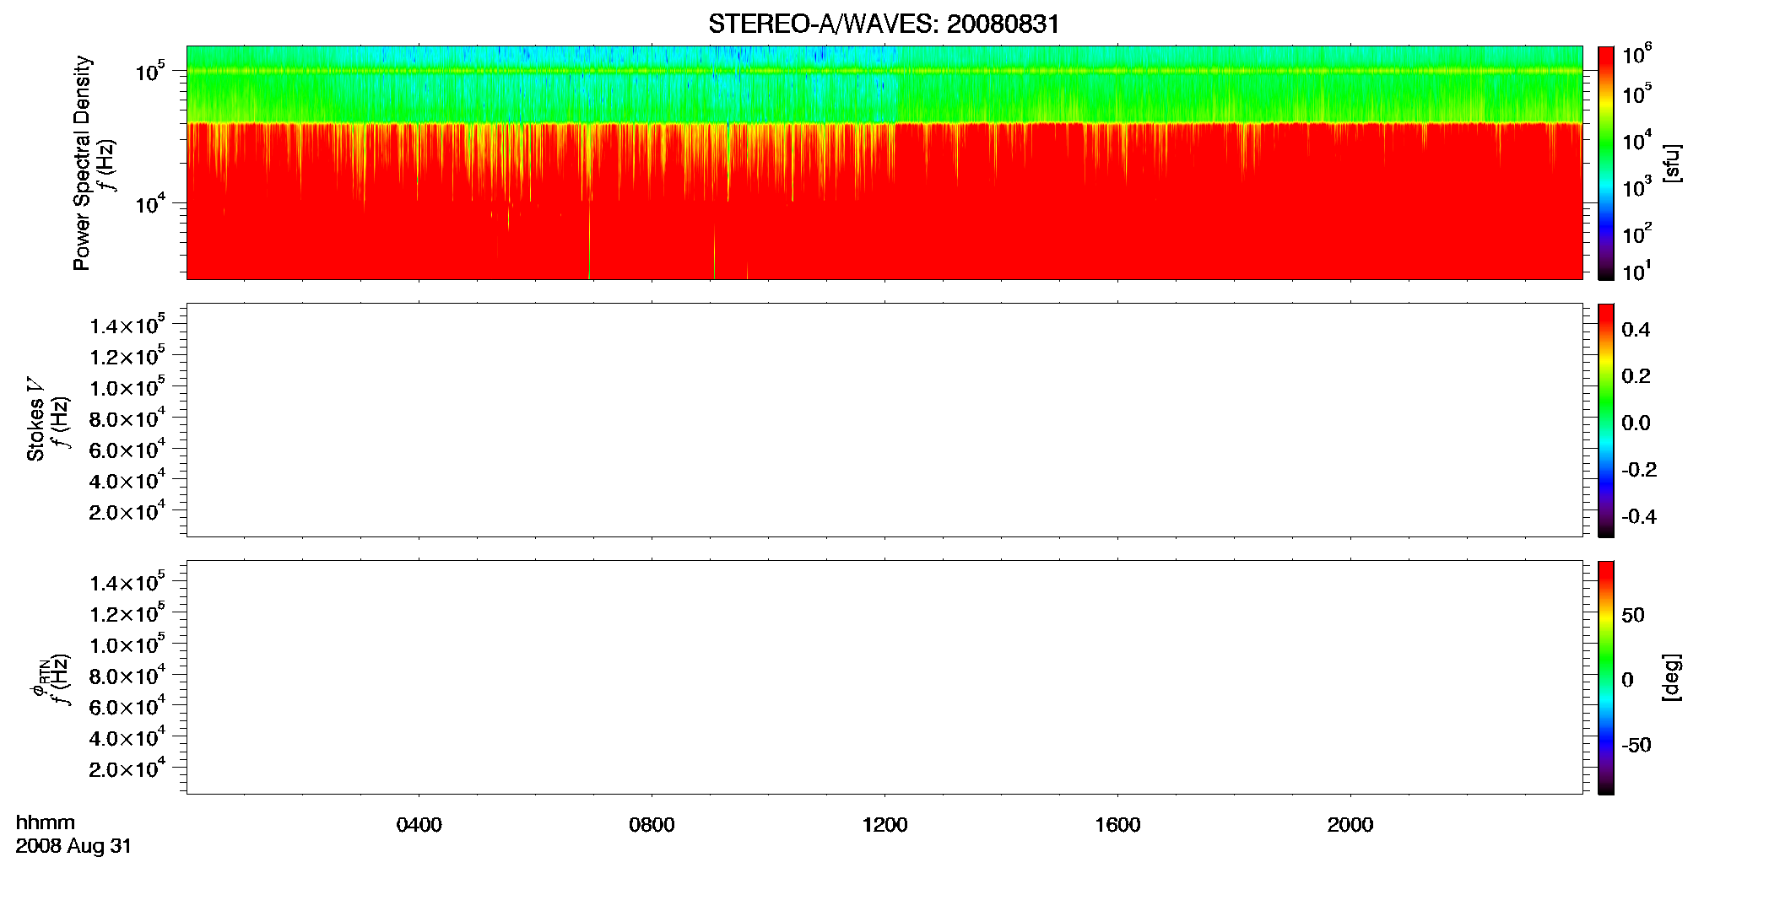Click the 1200 time tick label
This screenshot has width=1769, height=911.
884,825
